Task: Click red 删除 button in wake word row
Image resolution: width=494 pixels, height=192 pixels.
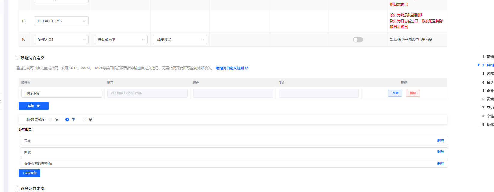Action: point(413,93)
